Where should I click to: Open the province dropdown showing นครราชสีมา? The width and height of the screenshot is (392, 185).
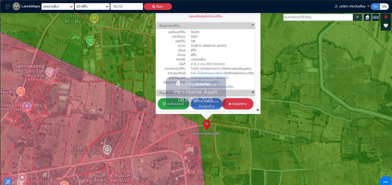tap(57, 7)
